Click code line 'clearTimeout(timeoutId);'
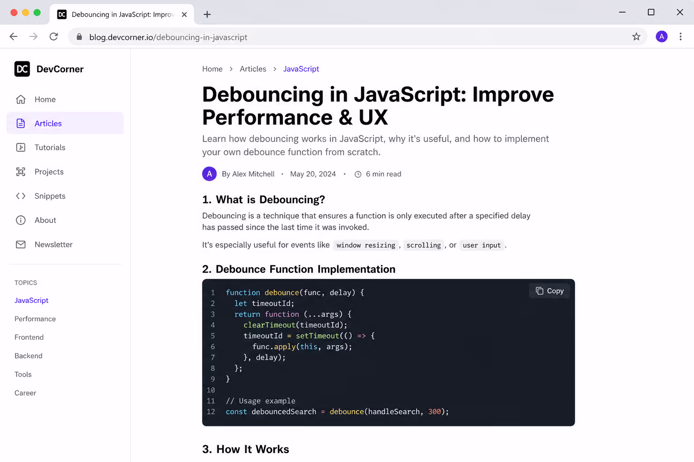Image resolution: width=694 pixels, height=462 pixels. tap(295, 325)
